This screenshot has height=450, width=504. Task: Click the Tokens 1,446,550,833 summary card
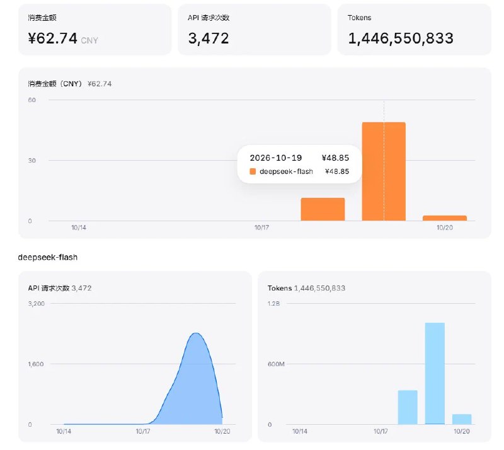click(415, 30)
